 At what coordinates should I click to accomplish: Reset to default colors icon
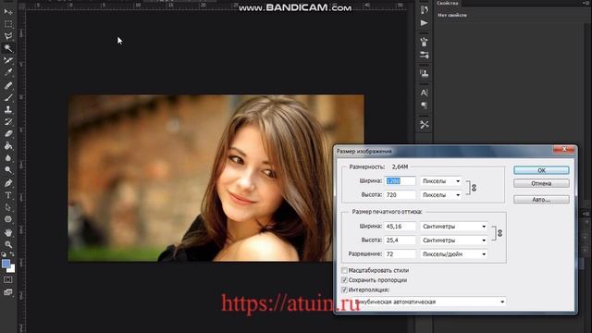click(4, 254)
